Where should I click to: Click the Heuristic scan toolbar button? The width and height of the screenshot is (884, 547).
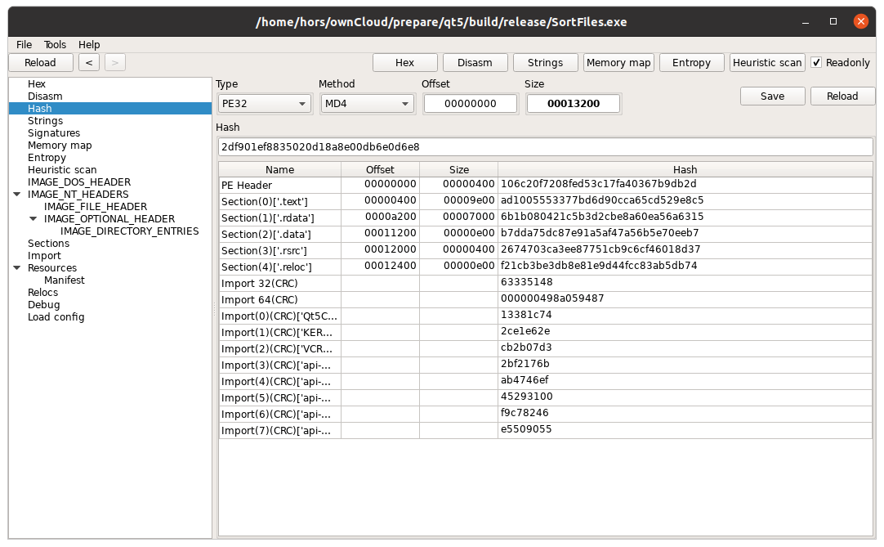[767, 63]
